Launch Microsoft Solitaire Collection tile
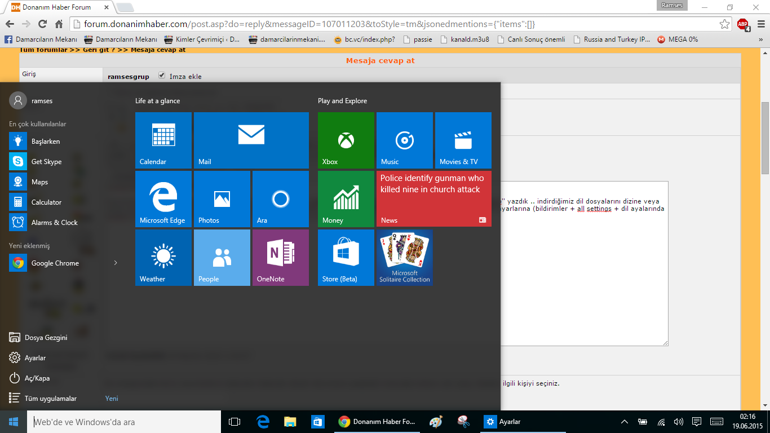Image resolution: width=770 pixels, height=433 pixels. (x=405, y=258)
